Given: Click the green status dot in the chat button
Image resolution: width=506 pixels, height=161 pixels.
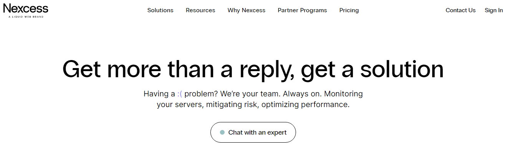Looking at the screenshot, I should [222, 132].
